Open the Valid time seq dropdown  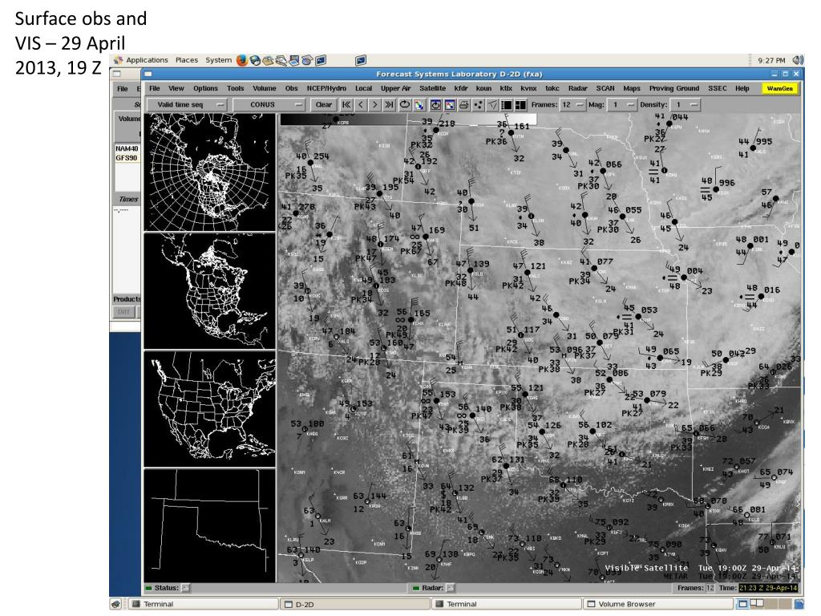coord(187,105)
